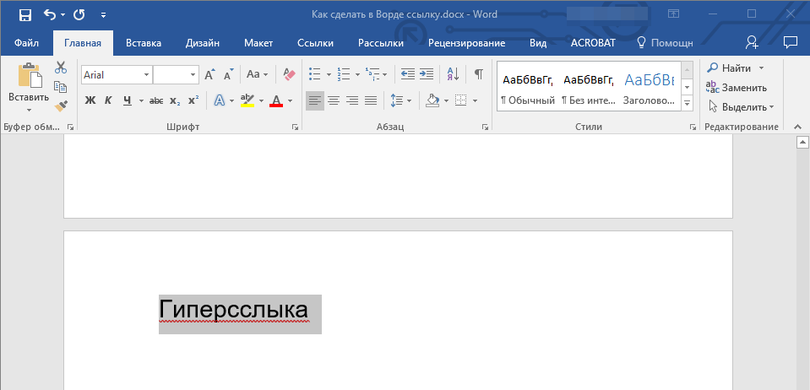Toggle paragraph marks display (¶)
Viewport: 810px width, 390px height.
pos(478,74)
